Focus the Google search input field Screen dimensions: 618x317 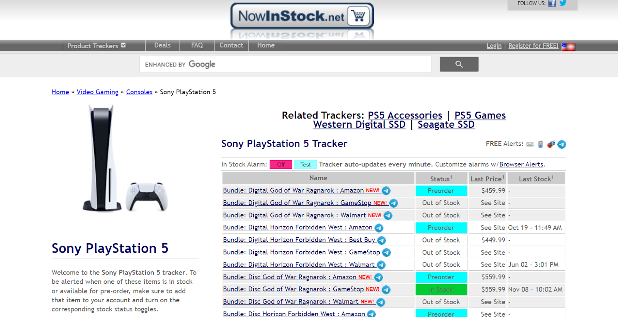pos(285,64)
